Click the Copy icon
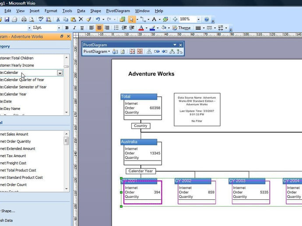The image size is (302, 226). [66, 19]
